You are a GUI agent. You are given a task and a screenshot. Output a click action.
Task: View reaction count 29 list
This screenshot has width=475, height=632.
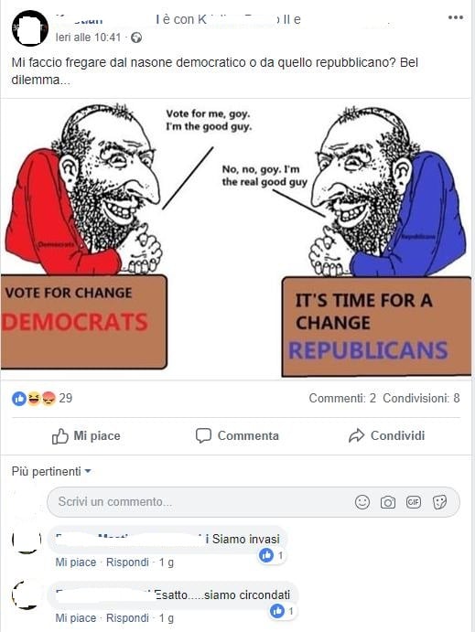point(66,398)
